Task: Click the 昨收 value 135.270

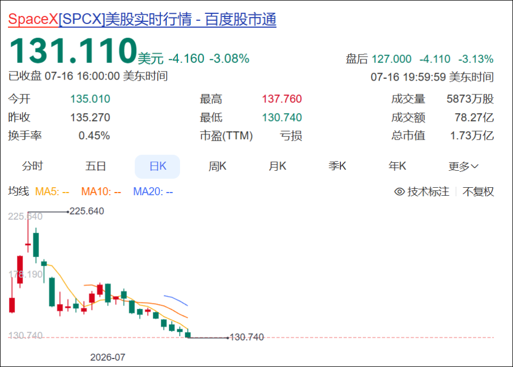Action: (90, 117)
